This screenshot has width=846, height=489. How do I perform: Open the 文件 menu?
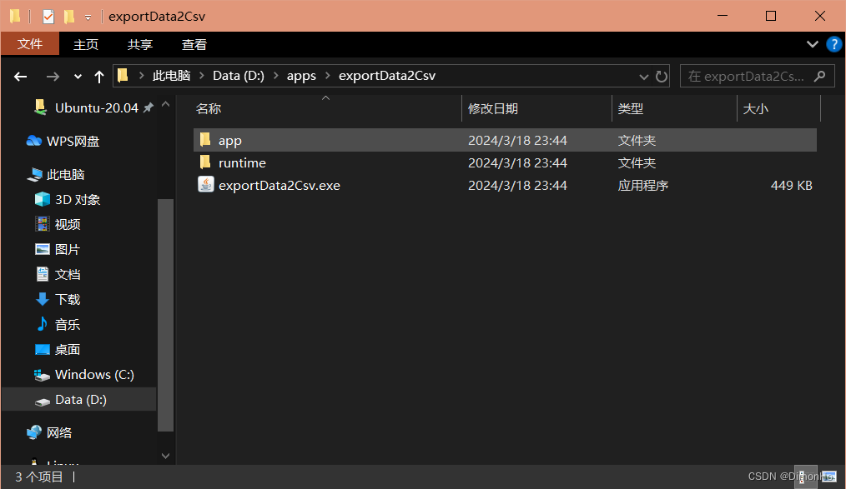pyautogui.click(x=30, y=43)
